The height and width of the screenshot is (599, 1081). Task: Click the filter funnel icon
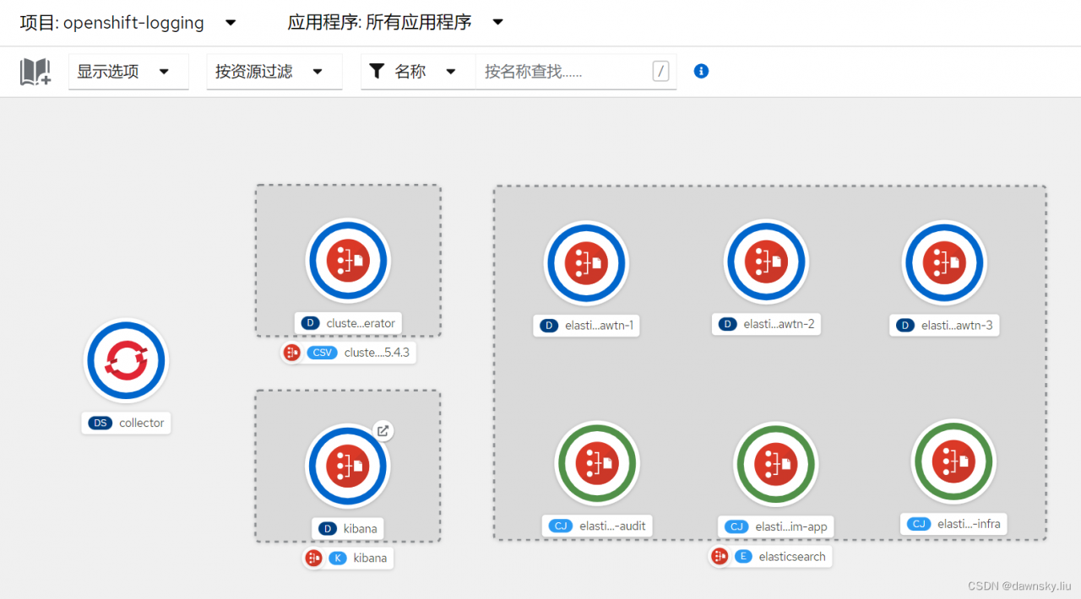[x=377, y=71]
